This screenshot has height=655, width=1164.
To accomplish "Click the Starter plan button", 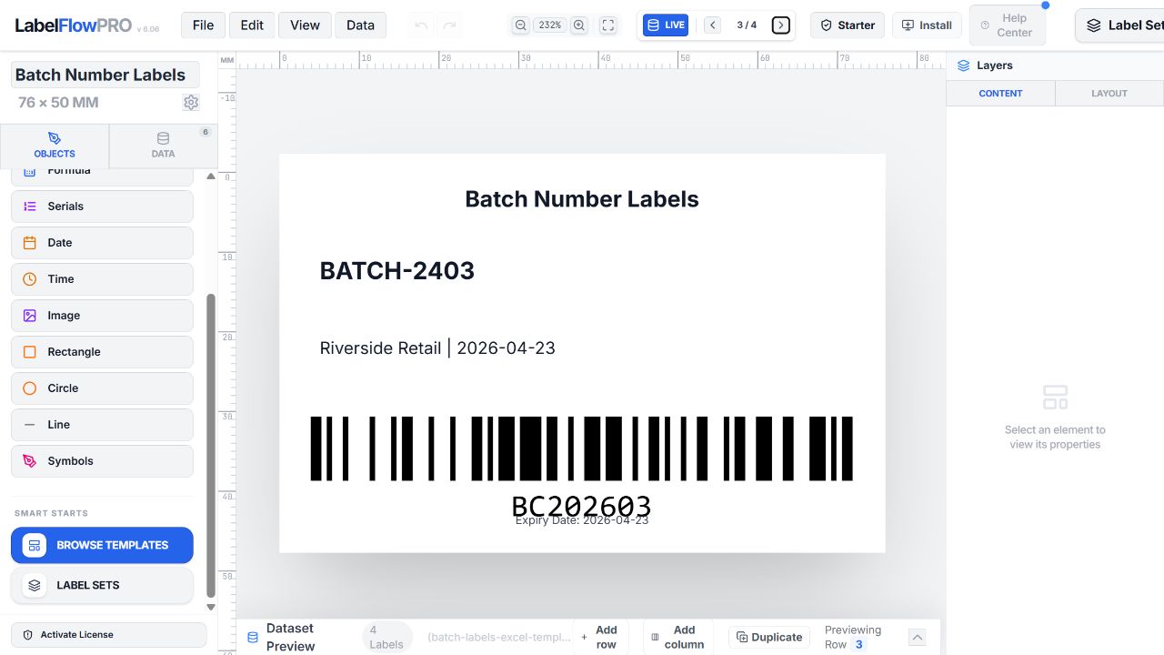I will pos(848,25).
